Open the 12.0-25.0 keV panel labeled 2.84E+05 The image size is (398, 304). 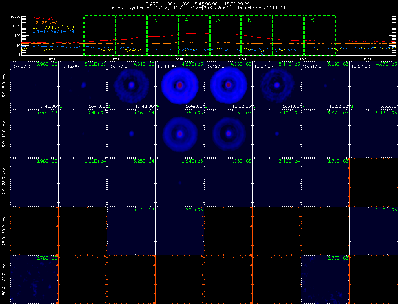[180, 182]
